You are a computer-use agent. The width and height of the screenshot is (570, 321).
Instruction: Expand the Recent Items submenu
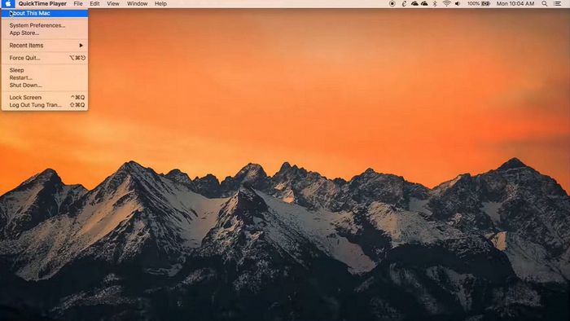(x=44, y=46)
